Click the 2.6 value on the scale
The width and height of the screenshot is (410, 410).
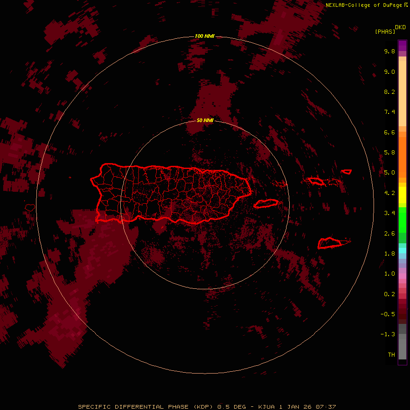point(389,234)
